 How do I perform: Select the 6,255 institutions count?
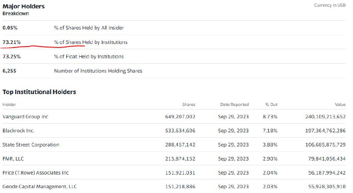click(9, 71)
